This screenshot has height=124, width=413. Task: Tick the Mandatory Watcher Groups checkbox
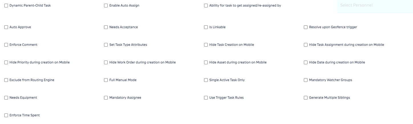(306, 80)
